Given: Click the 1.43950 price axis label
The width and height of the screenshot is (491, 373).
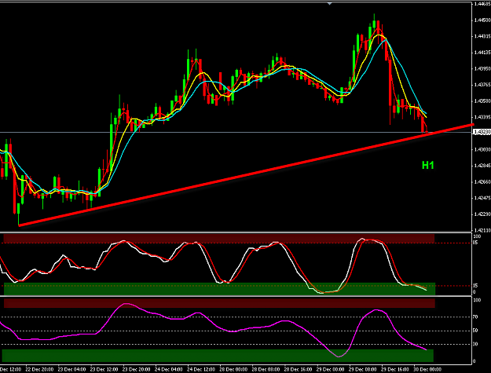Looking at the screenshot, I should click(x=482, y=68).
